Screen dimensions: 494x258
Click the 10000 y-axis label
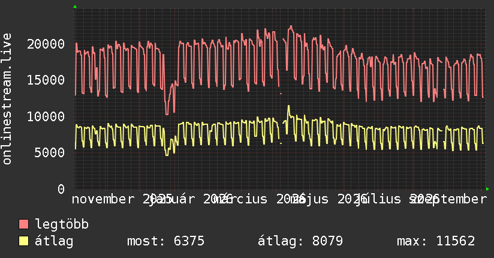tap(46, 116)
